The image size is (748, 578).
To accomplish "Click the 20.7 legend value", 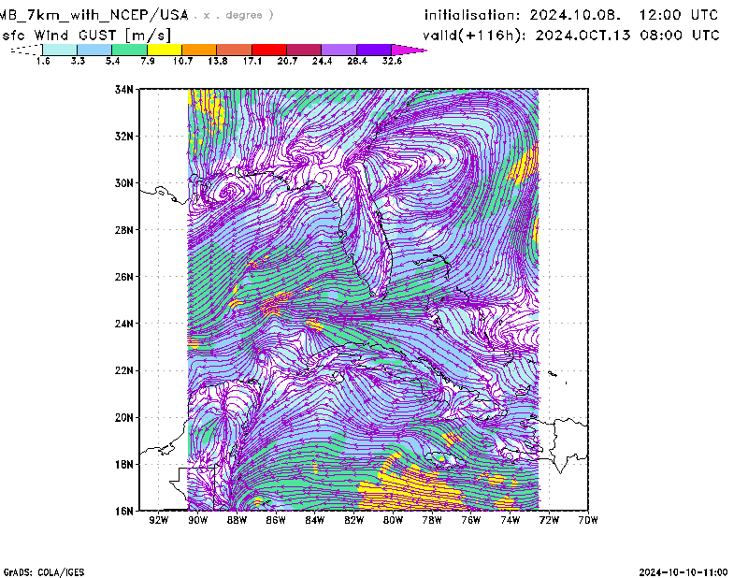I will (287, 61).
